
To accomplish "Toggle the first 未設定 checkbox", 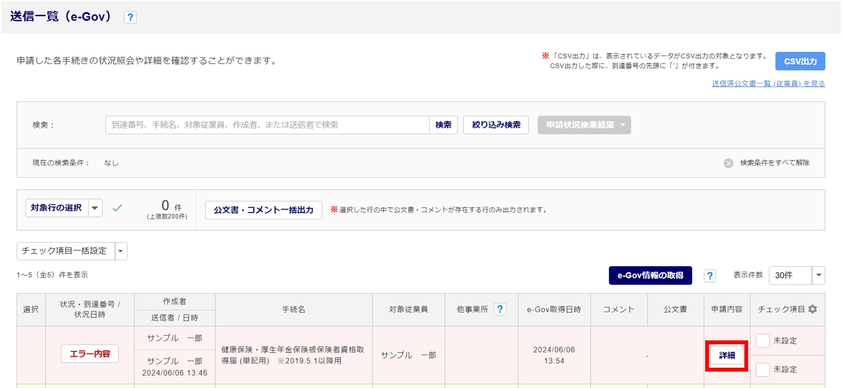I will [762, 341].
